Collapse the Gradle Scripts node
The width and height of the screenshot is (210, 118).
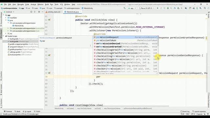click(x=4, y=36)
